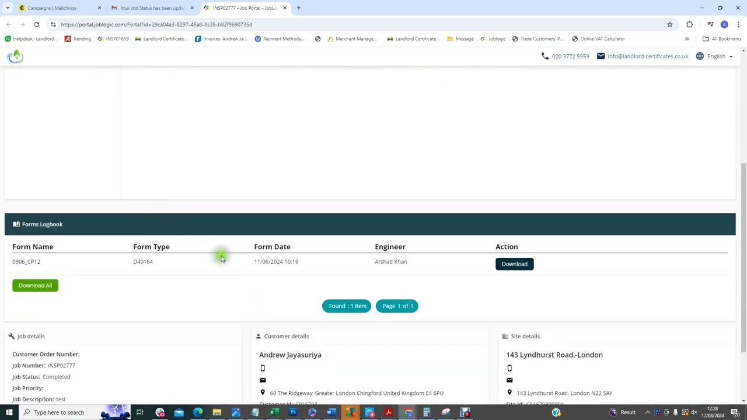Click the location pin beside 143 Lyndhurst Road address
This screenshot has width=747, height=420.
509,393
